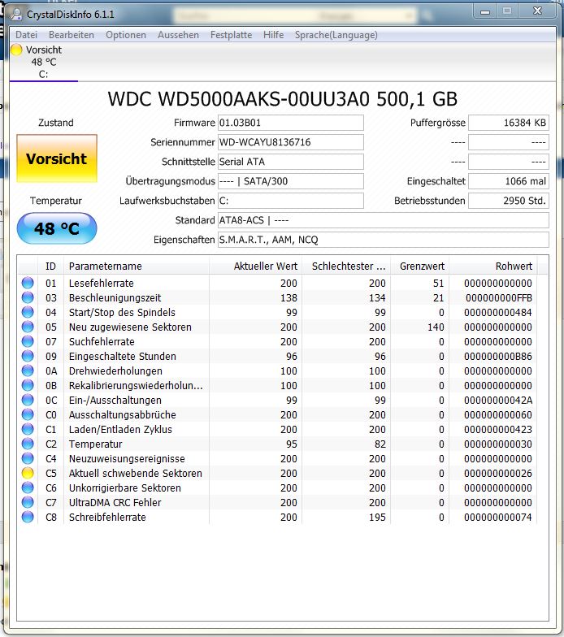Click the 48 °C temperature indicator
This screenshot has height=637, width=564.
[x=57, y=228]
